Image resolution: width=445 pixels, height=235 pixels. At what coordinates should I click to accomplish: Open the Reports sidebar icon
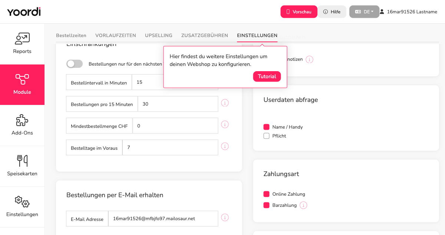(22, 39)
